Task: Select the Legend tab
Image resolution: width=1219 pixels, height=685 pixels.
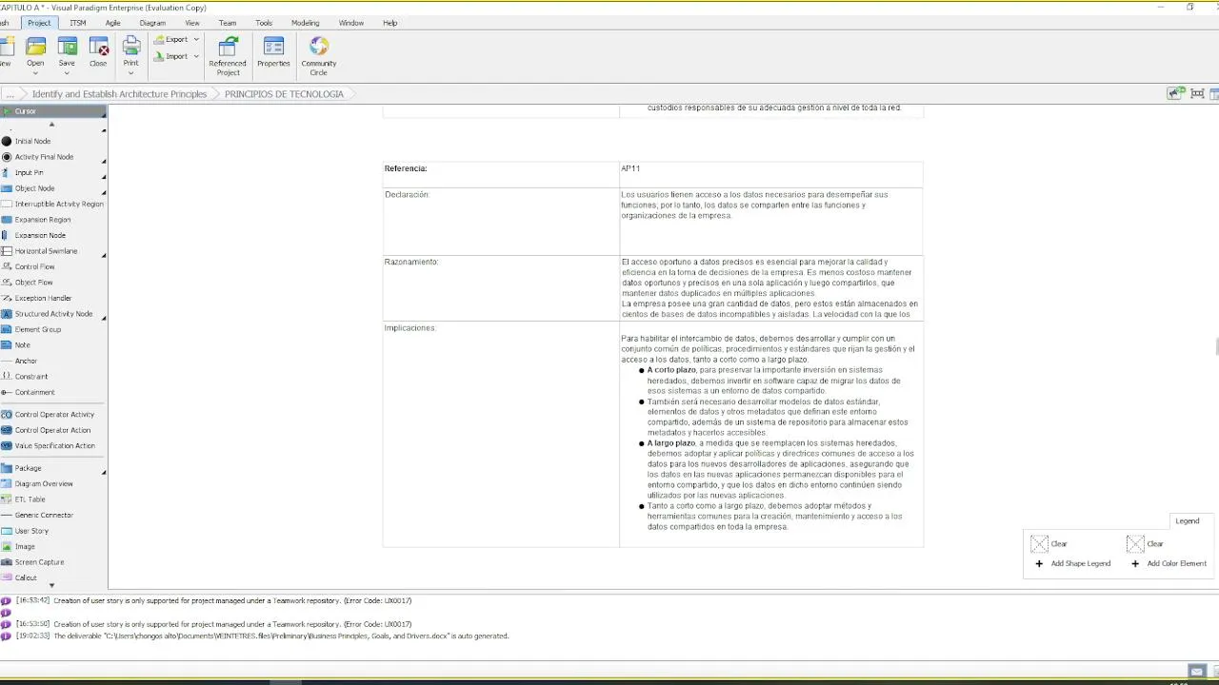Action: [1188, 521]
